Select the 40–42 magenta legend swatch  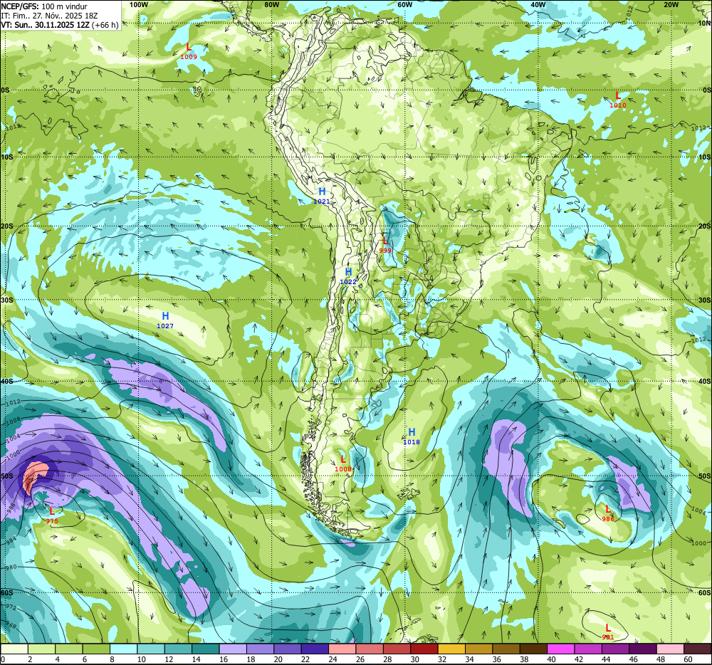[x=561, y=649]
